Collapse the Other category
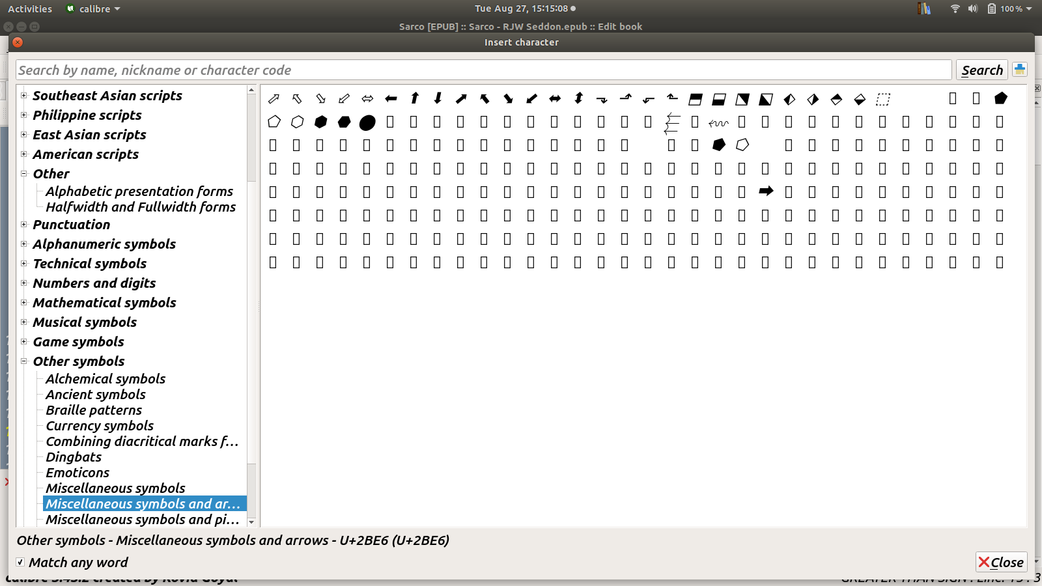The image size is (1042, 586). pos(24,173)
